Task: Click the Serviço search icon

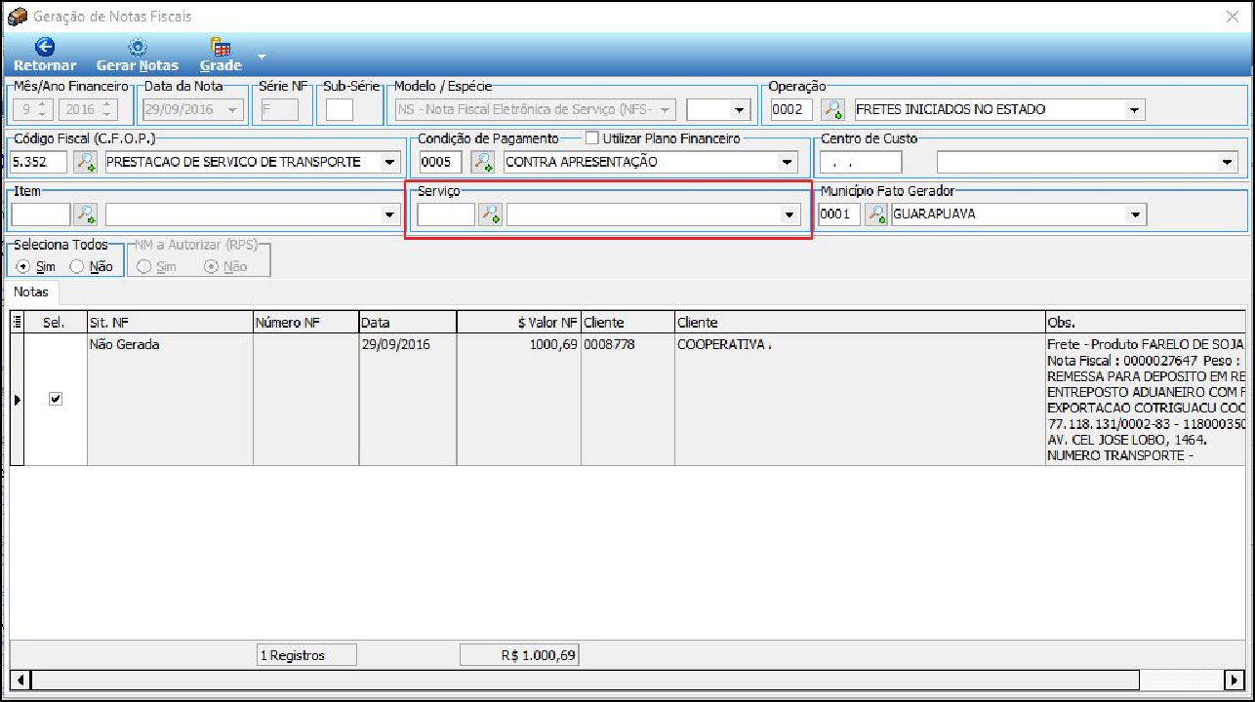Action: 490,214
